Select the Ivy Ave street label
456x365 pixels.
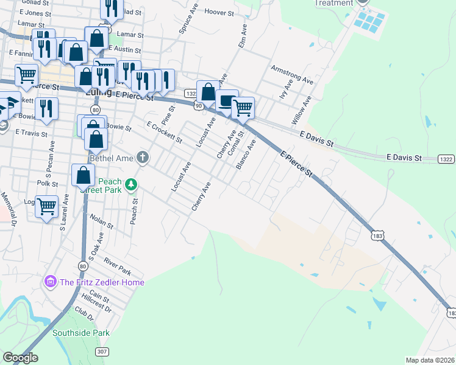point(286,89)
